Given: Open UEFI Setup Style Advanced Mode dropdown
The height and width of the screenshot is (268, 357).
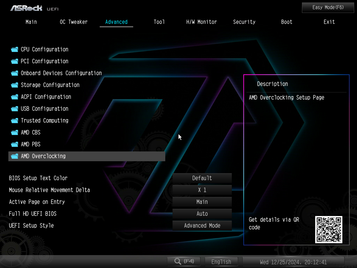Looking at the screenshot, I should (x=202, y=225).
